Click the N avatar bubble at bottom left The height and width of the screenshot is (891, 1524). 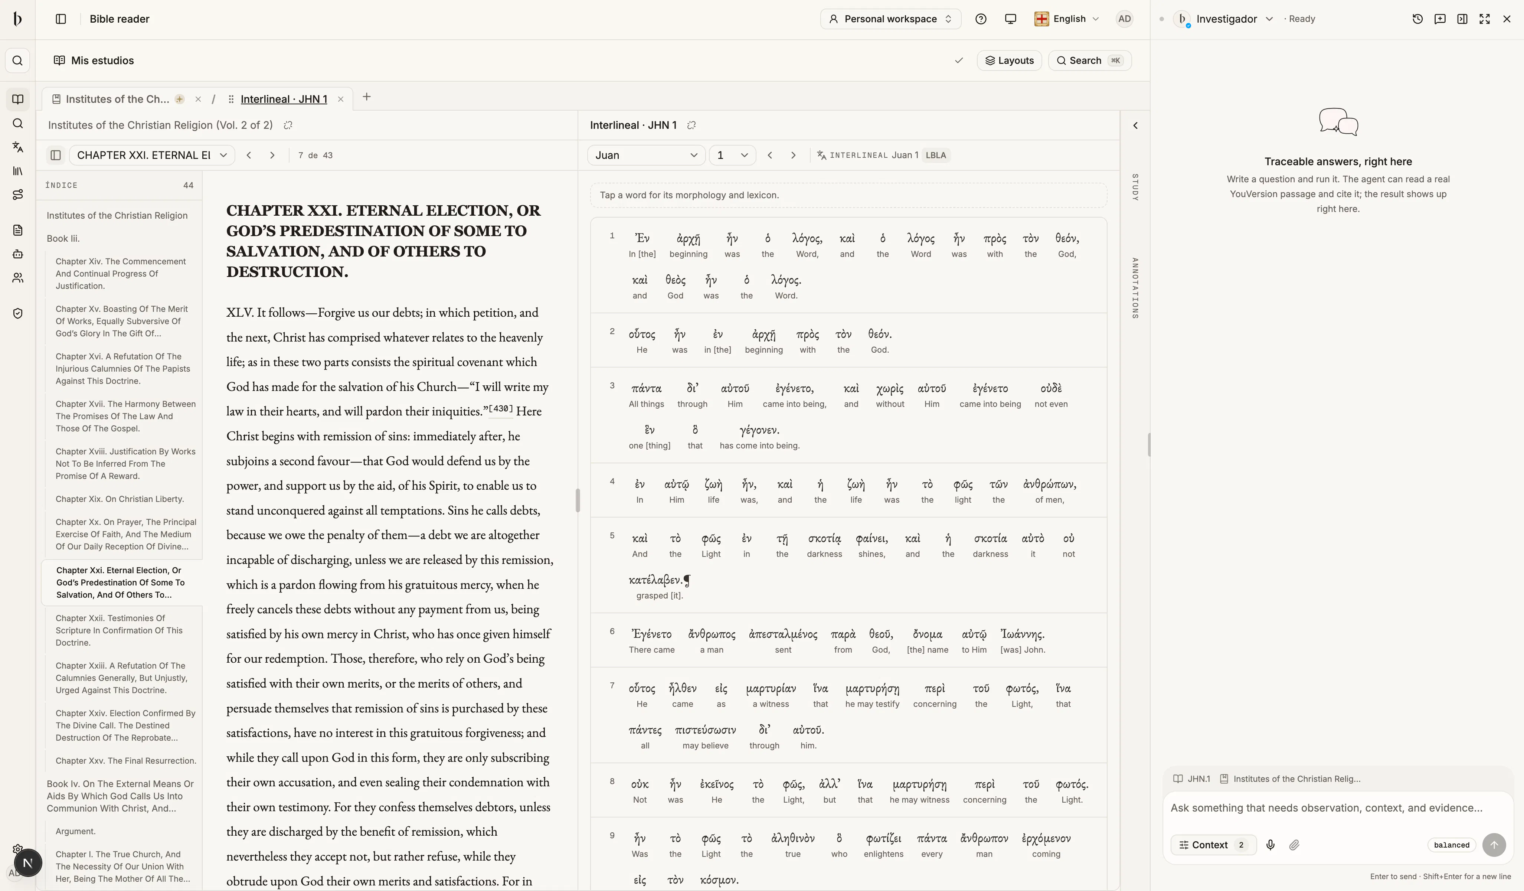coord(28,862)
